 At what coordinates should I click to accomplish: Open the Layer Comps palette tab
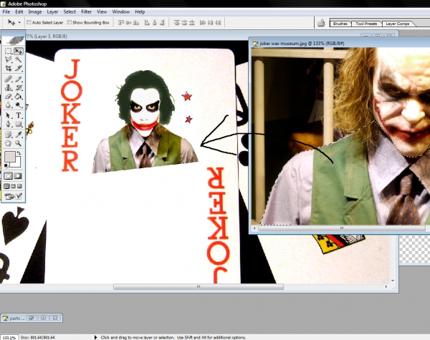tap(398, 24)
